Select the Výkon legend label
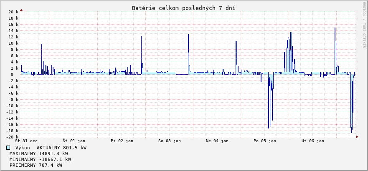Viewport: 368px width, 171px height. click(x=23, y=148)
